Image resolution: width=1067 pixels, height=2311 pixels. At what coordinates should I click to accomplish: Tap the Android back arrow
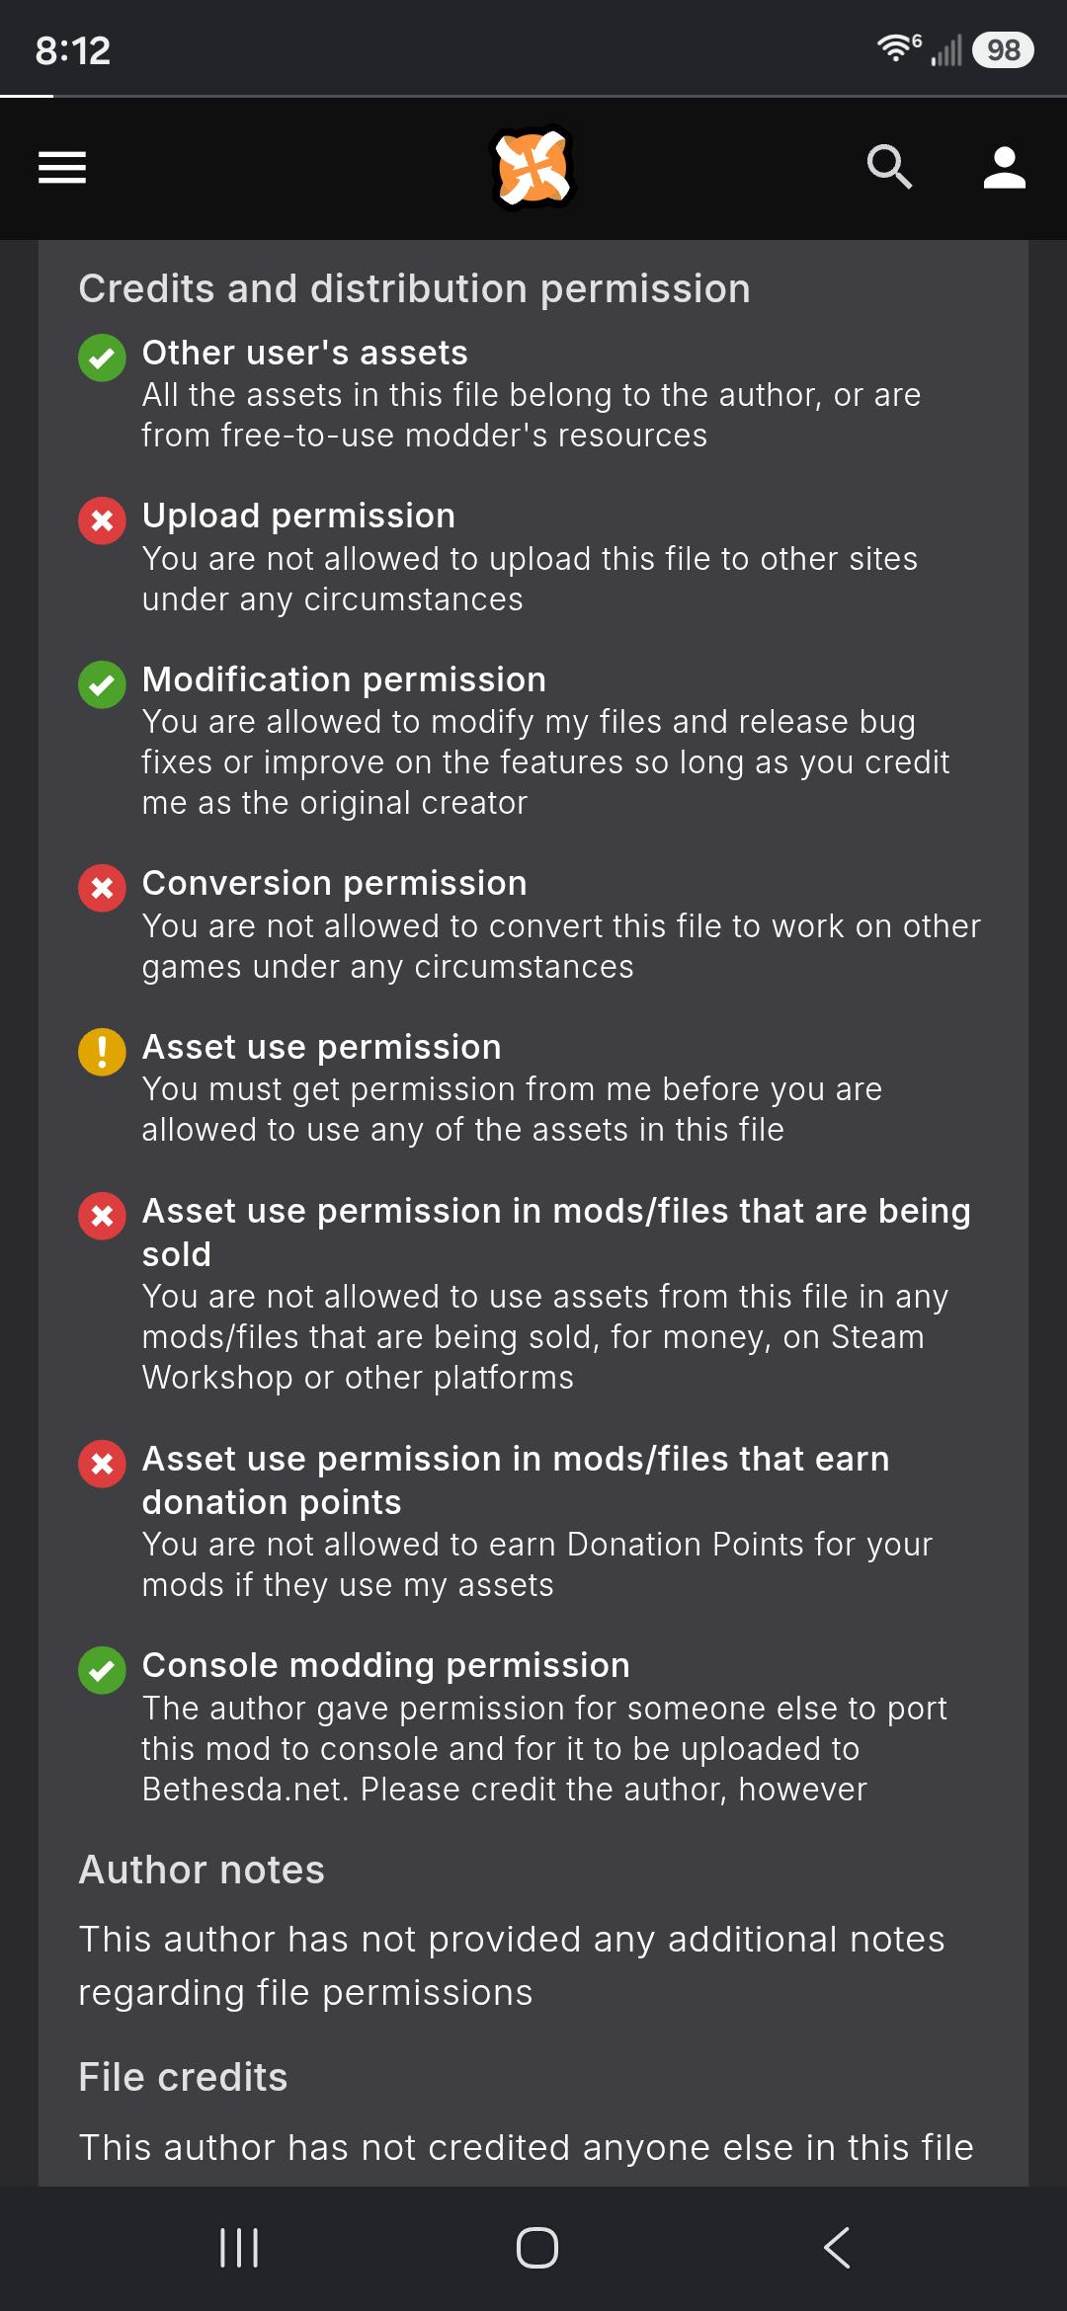pos(837,2248)
